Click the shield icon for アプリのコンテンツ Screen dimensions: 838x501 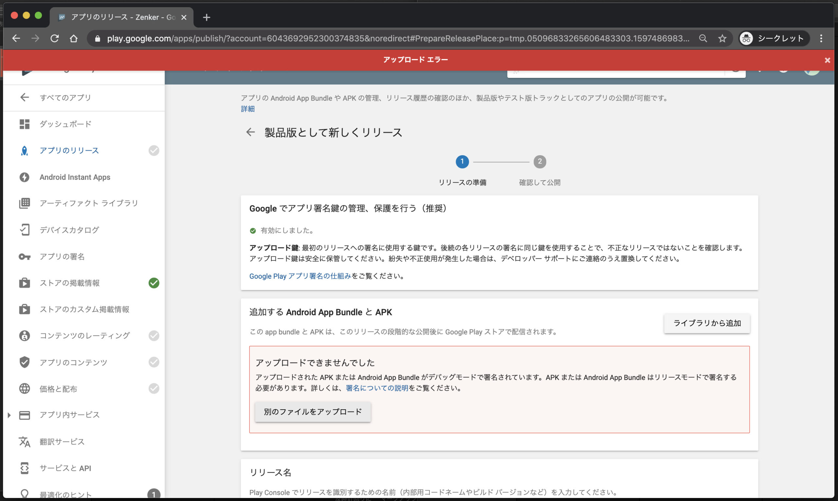[24, 362]
